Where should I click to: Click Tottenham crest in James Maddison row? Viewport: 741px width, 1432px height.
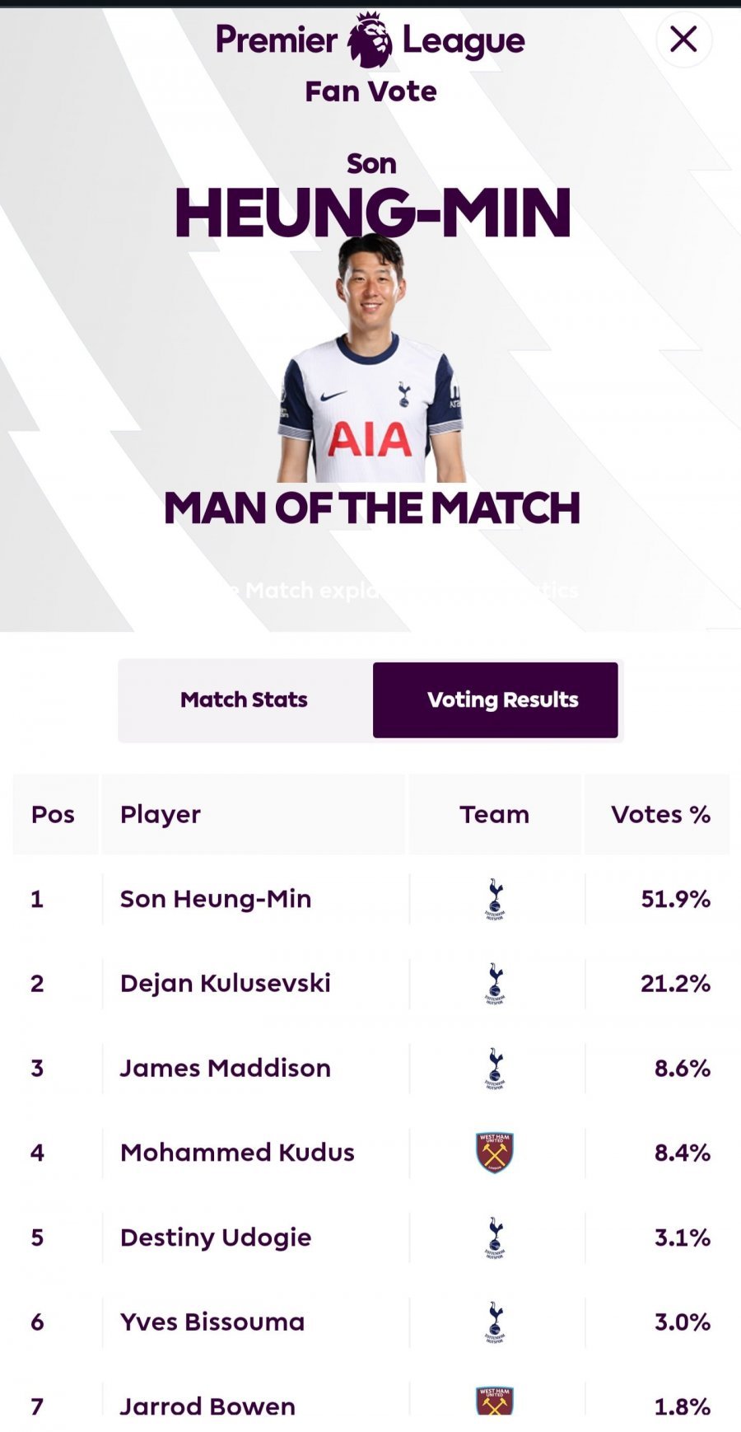point(495,1069)
